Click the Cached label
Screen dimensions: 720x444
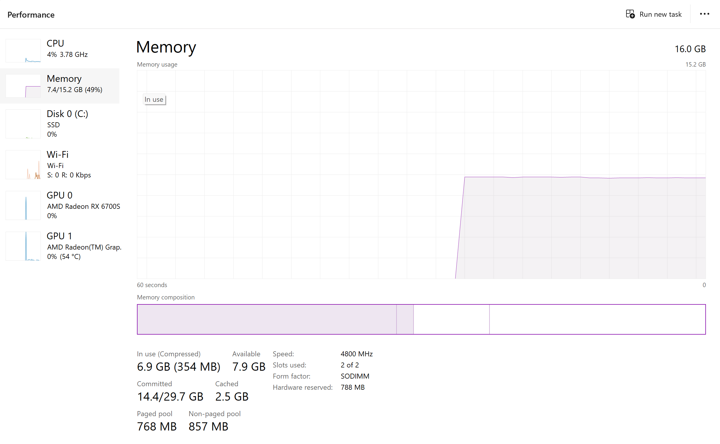(226, 384)
